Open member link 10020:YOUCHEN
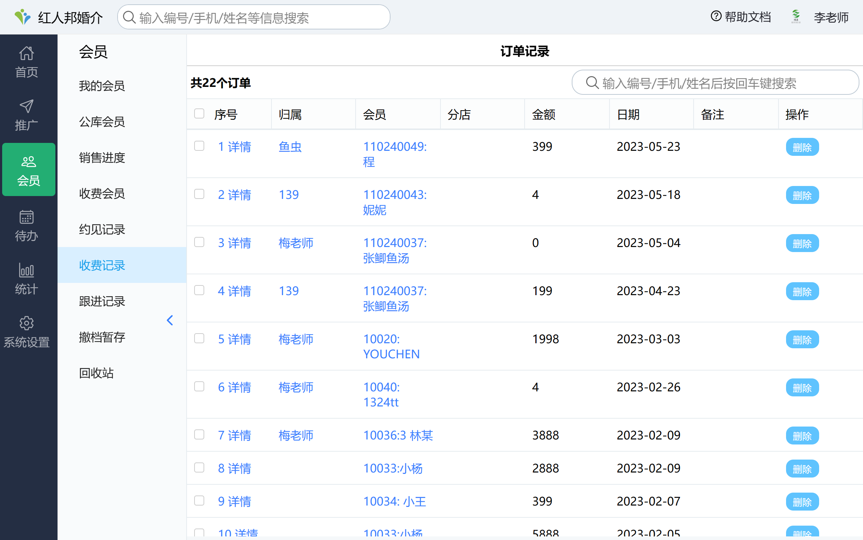Screen dimensions: 863x540 click(391, 346)
